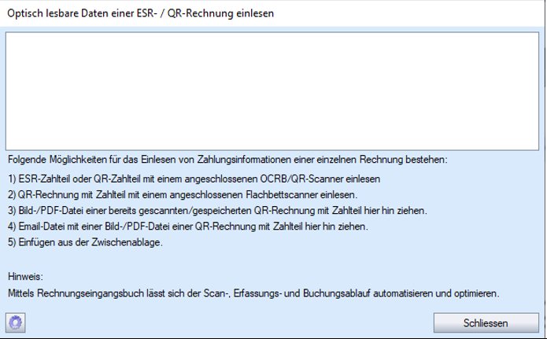Screen dimensions: 547x339
Task: Click the line 'Folgende Möglichkeiten für das Einlesen'
Action: (227, 160)
